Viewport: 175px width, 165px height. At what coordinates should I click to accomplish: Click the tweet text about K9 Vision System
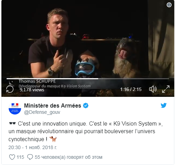point(85,131)
